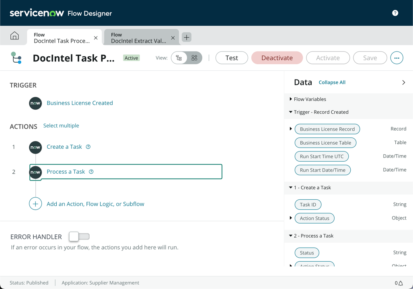413x289 pixels.
Task: Click the Deactivate button
Action: click(277, 58)
